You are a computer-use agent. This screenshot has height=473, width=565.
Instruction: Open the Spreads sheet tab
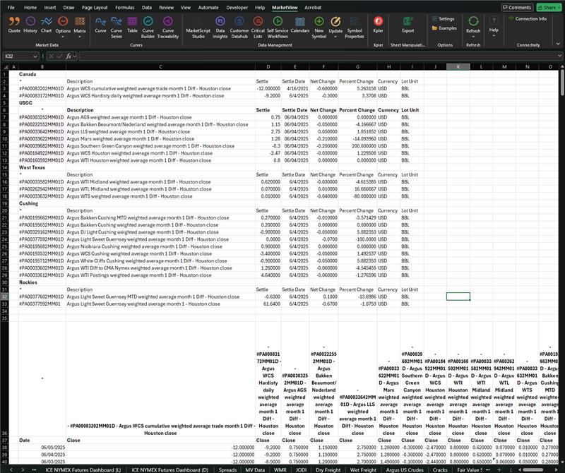[227, 469]
